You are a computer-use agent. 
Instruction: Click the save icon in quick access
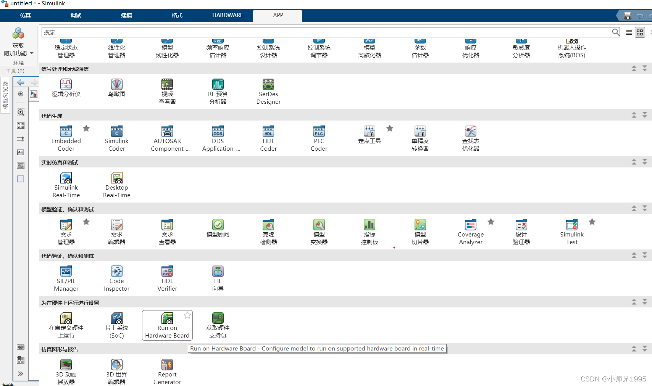[628, 16]
